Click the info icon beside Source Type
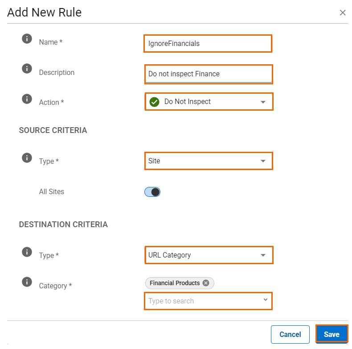This screenshot has height=349, width=352. click(x=27, y=158)
